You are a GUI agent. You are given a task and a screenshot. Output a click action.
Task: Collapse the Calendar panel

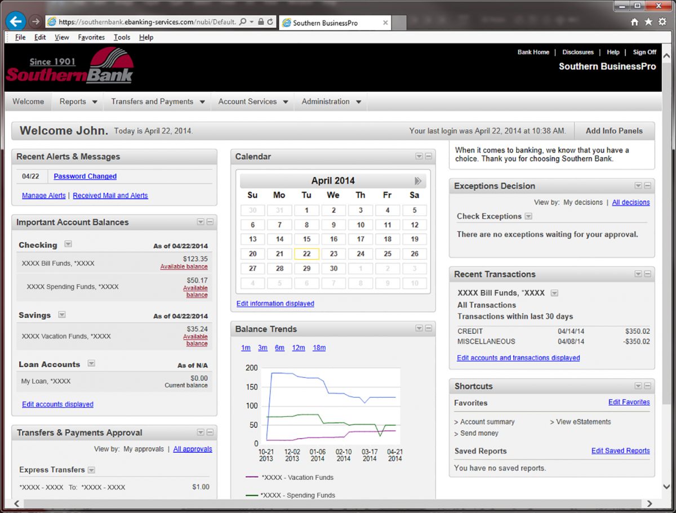point(428,156)
